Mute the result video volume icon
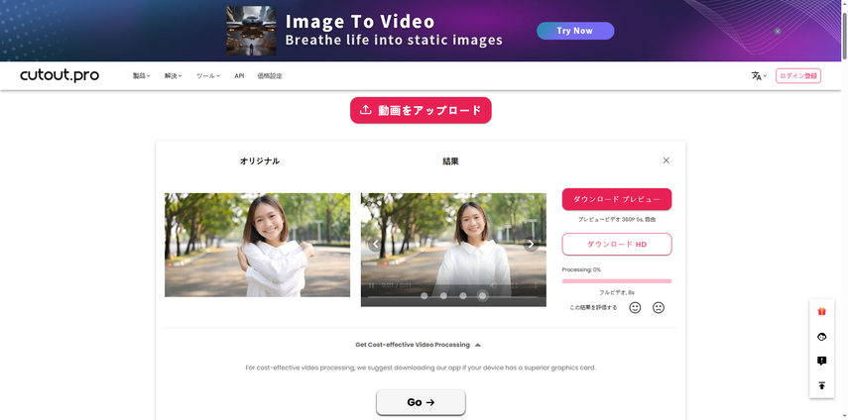Screen dimensions: 848x420 493,285
